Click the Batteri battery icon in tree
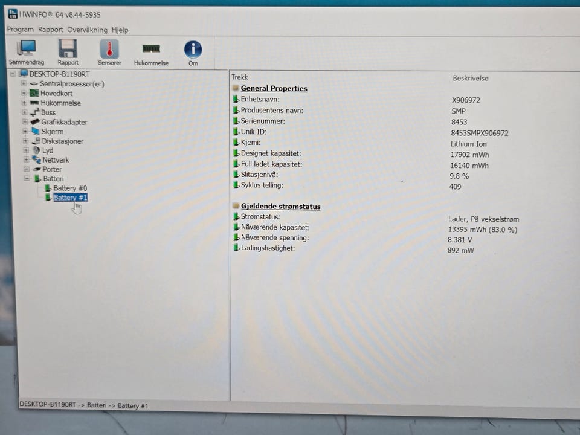580x435 pixels. (37, 179)
